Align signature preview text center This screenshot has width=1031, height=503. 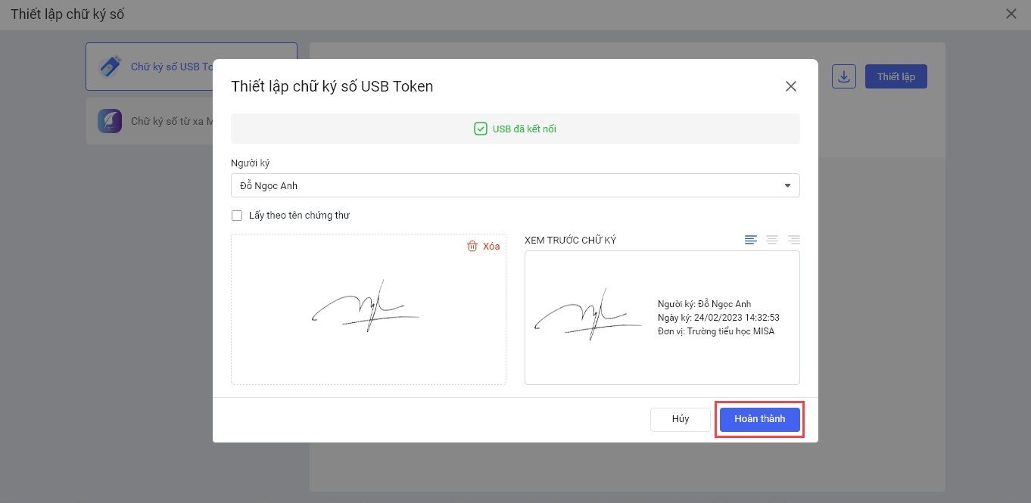pyautogui.click(x=772, y=240)
